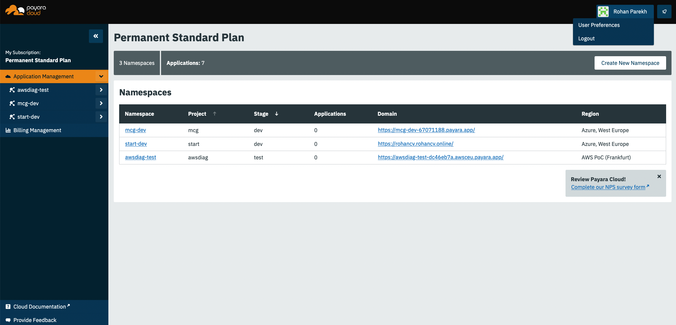The image size is (676, 325).
Task: Click the awsdiag-test namespace gear icon
Action: click(101, 89)
